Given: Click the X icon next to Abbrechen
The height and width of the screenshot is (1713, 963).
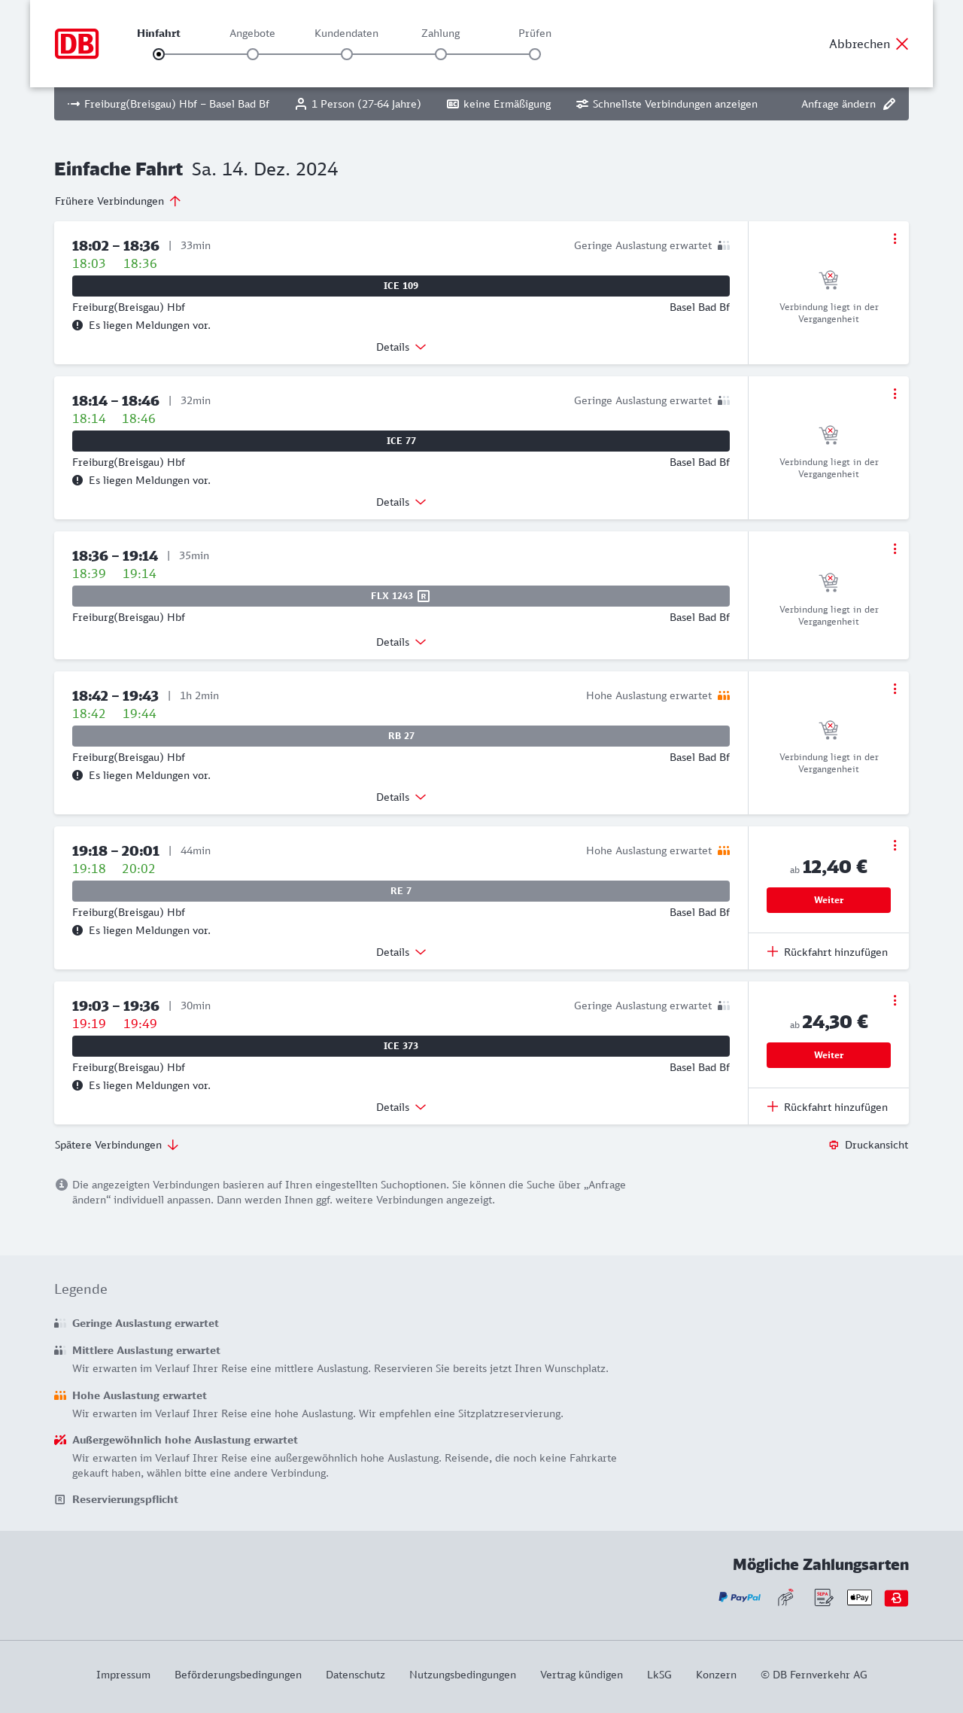Looking at the screenshot, I should click(x=902, y=44).
